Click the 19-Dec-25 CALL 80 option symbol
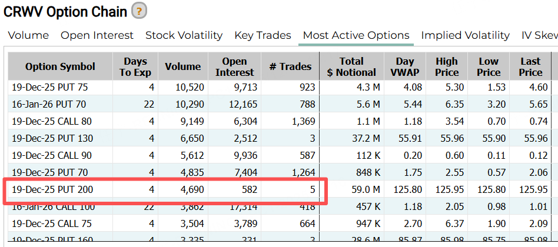The image size is (558, 247). click(x=52, y=121)
